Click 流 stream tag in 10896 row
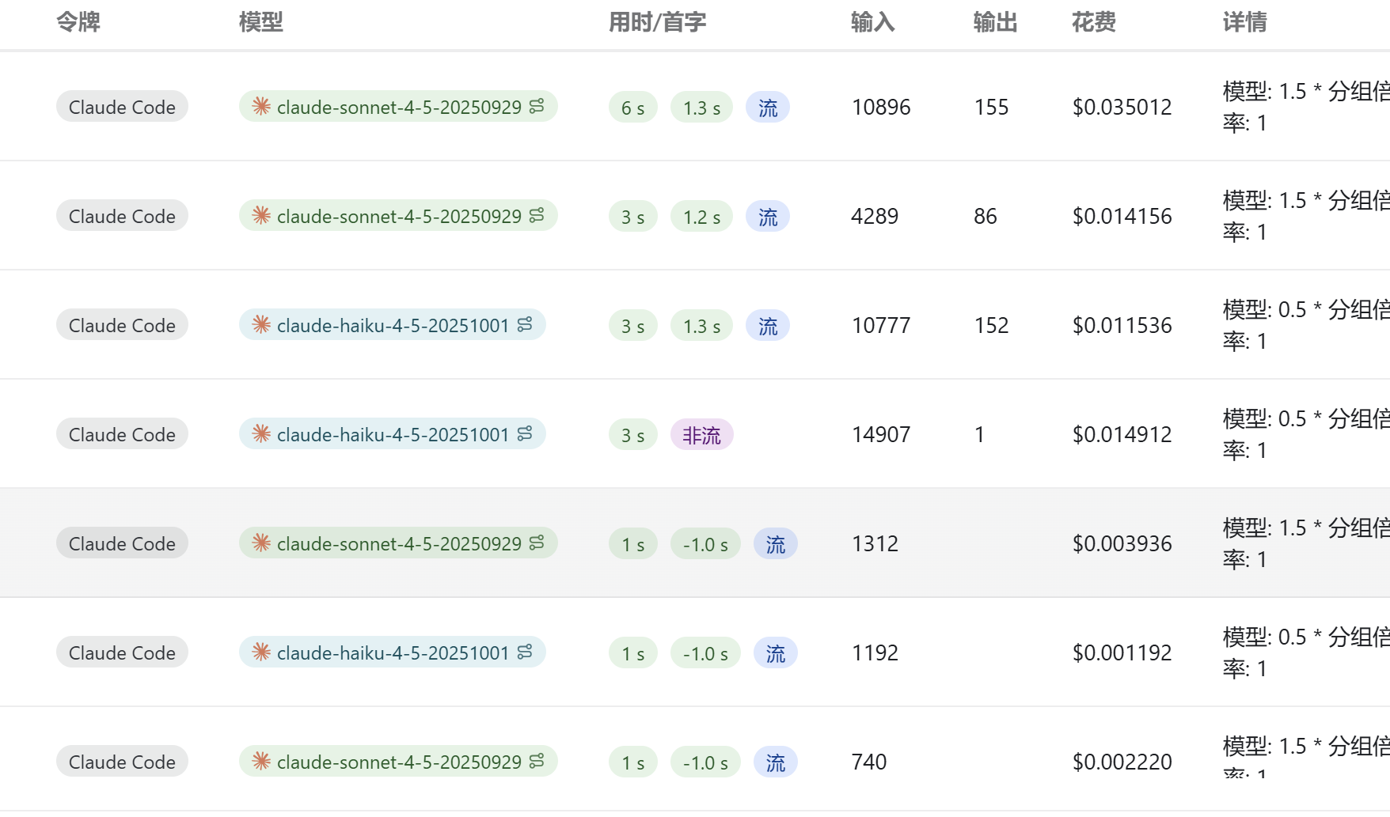Image resolution: width=1390 pixels, height=817 pixels. [768, 108]
